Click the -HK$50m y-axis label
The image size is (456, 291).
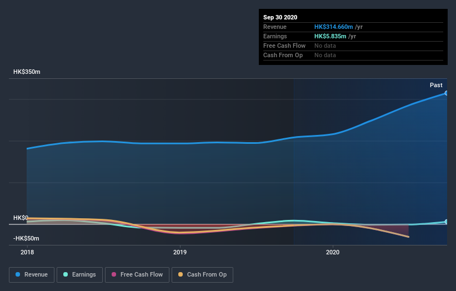click(26, 238)
